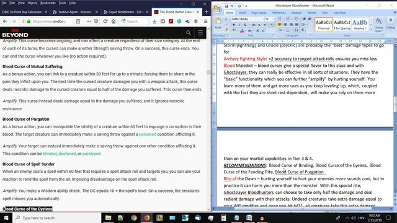397x223 pixels.
Task: Open Calculator from Windows taskbar
Action: point(223,217)
